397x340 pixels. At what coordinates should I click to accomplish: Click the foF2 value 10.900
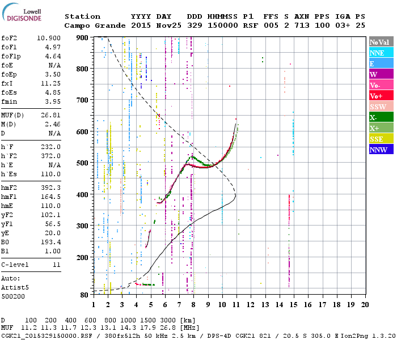click(49, 38)
